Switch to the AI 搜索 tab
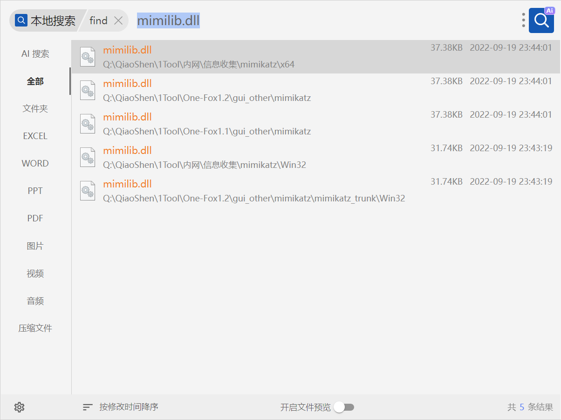Viewport: 561px width, 420px height. pos(35,54)
